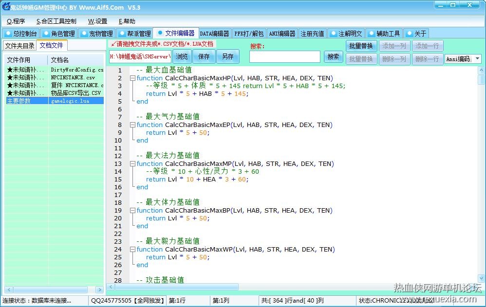Select the NPCINSTANCE.csv file row

tap(55, 77)
